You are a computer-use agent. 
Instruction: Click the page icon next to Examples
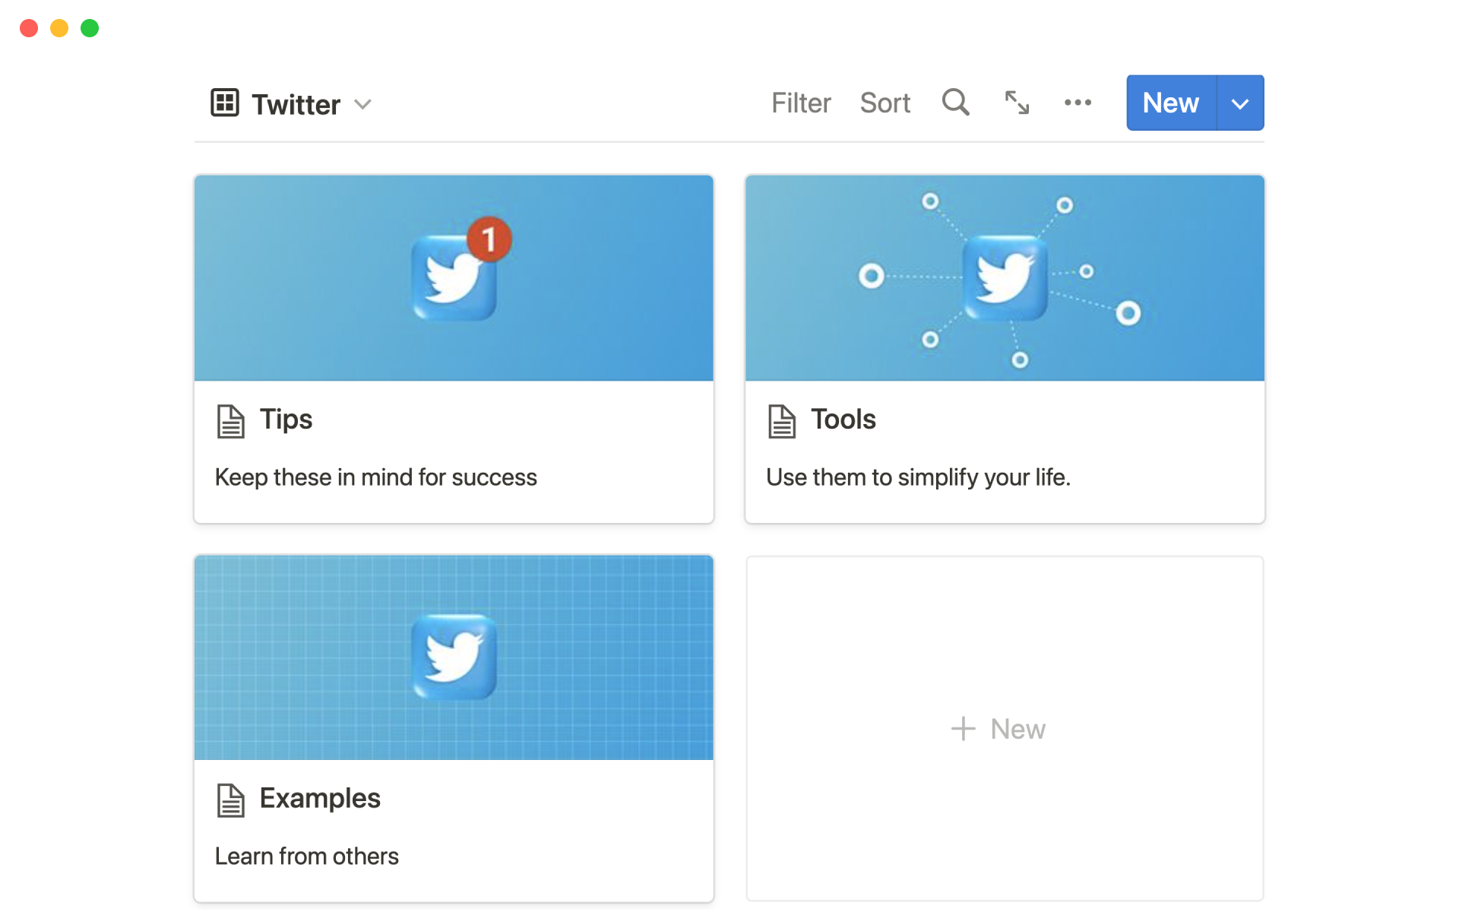pos(230,800)
